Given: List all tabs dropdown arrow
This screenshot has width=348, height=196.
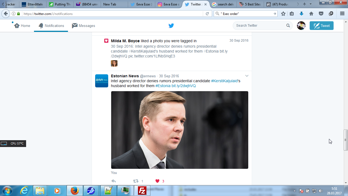Looking at the screenshot, I should pos(310,4).
